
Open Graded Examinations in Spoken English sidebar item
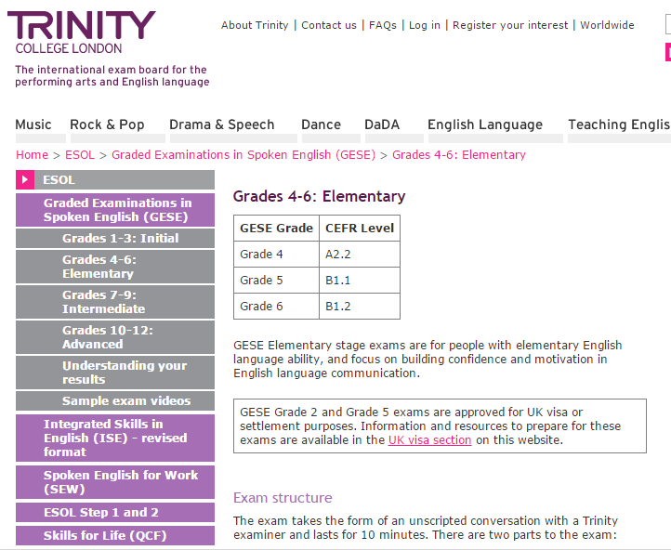115,210
